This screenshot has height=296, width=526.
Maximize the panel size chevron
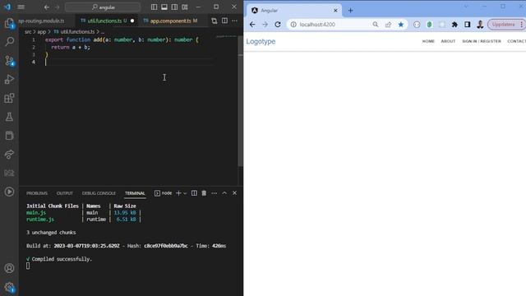click(x=224, y=193)
